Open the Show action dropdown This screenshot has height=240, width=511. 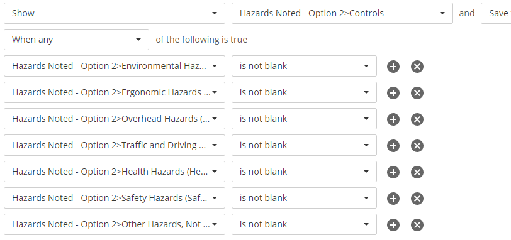pos(115,13)
